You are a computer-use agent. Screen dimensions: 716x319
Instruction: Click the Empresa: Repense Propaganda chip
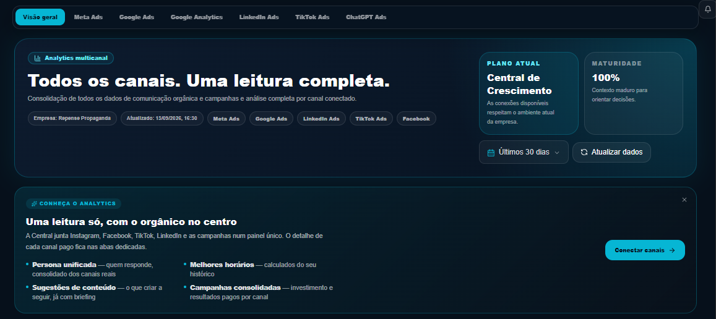[x=72, y=118]
